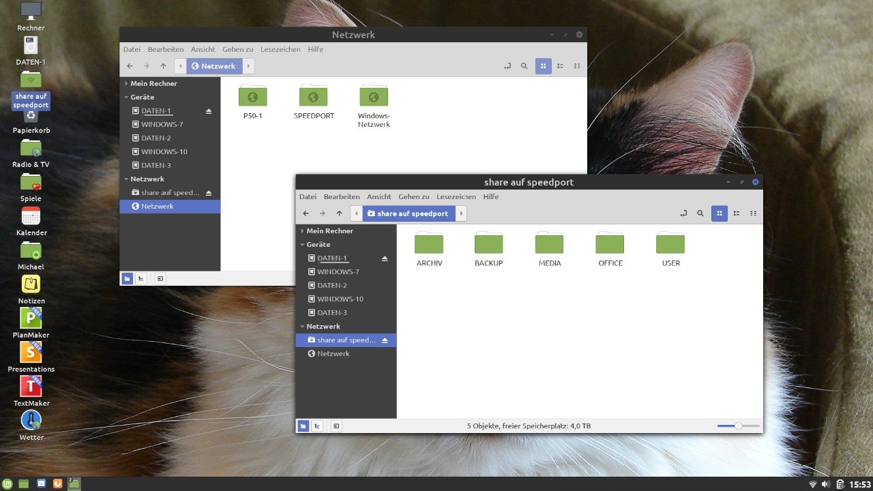Open Gehen zu menu in share auf speedport window
873x491 pixels.
(414, 196)
